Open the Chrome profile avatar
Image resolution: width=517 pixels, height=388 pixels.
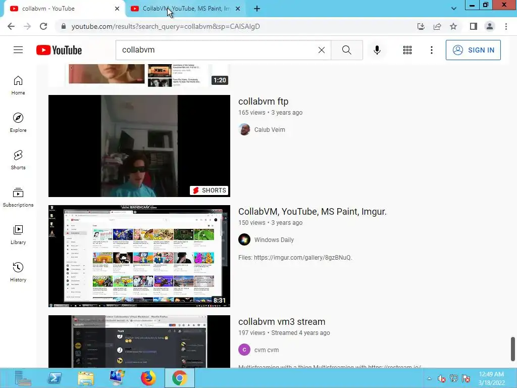pyautogui.click(x=490, y=26)
